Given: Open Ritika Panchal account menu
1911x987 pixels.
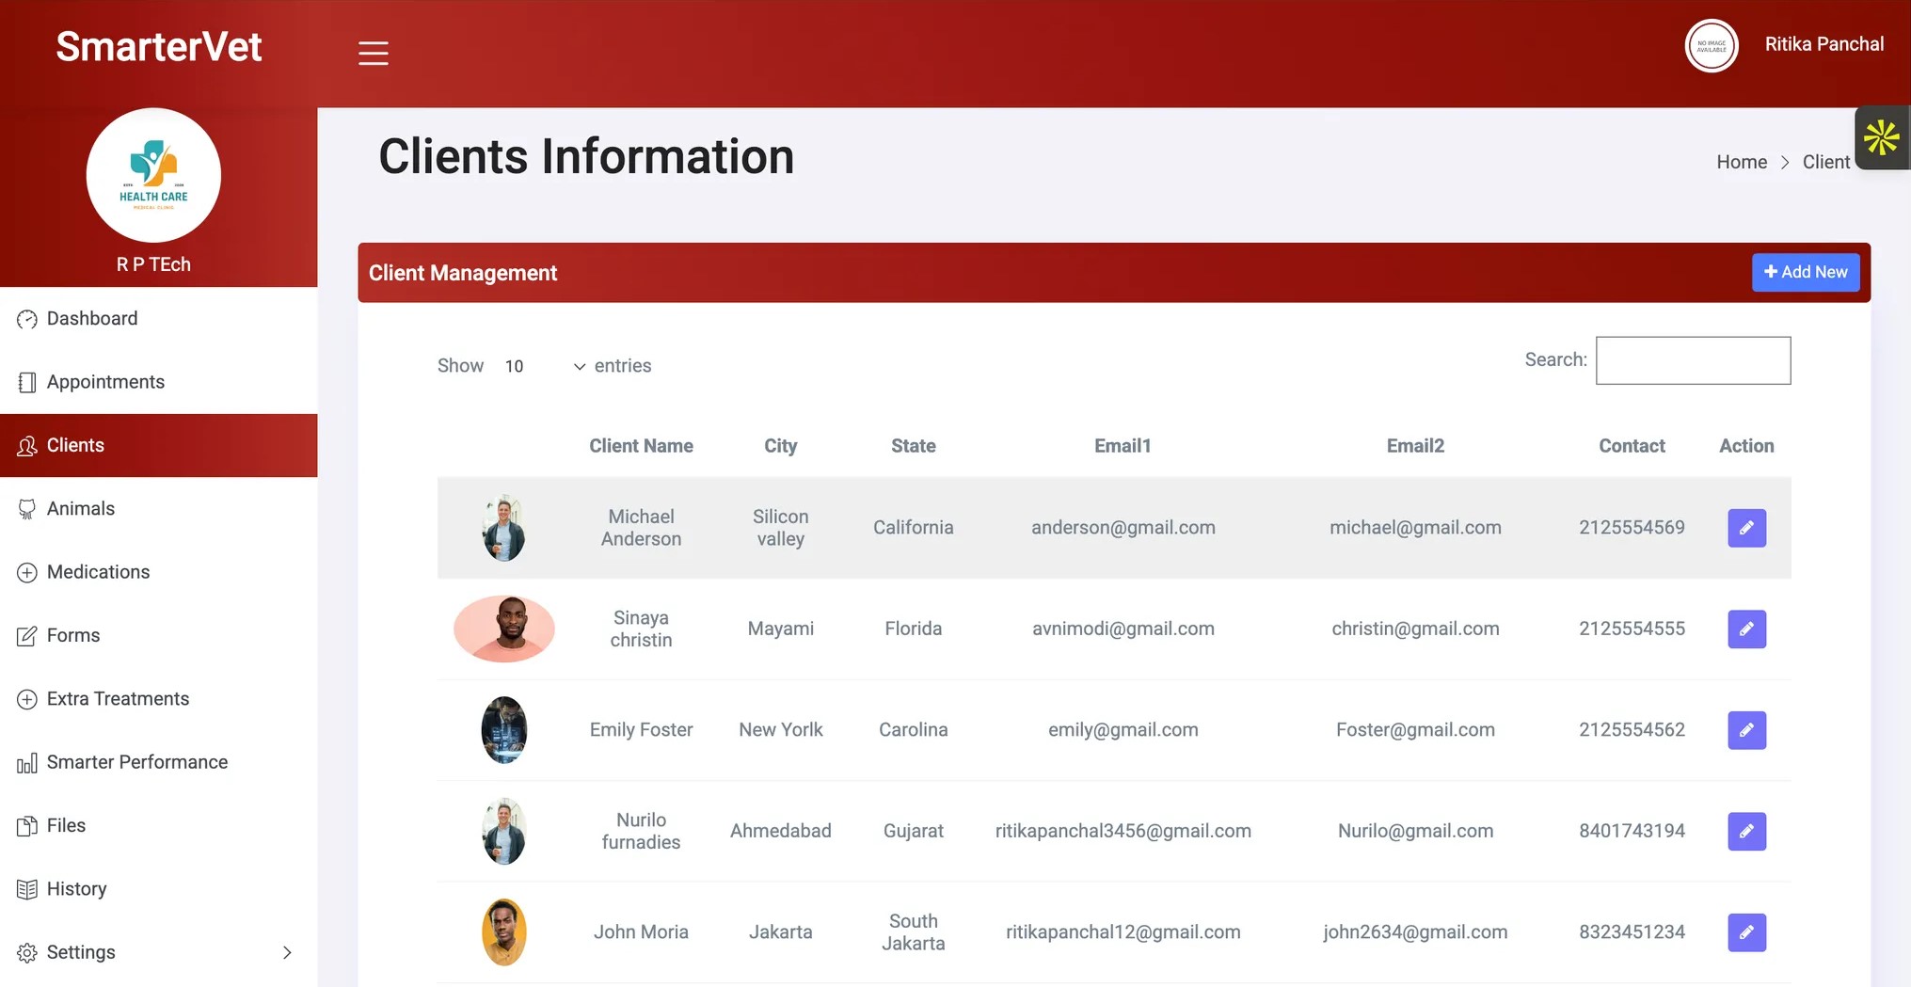Looking at the screenshot, I should coord(1823,44).
